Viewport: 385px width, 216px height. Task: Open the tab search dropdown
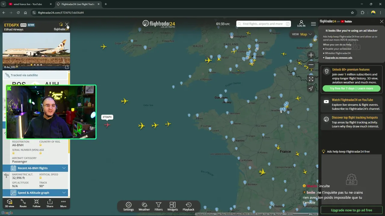point(3,4)
